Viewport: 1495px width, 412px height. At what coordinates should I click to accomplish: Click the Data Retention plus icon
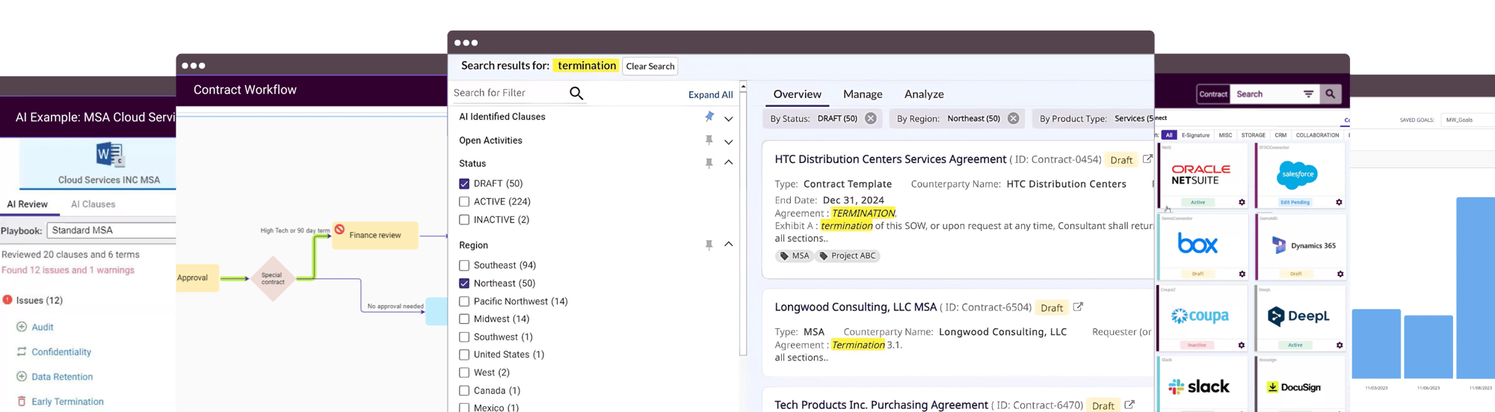22,377
